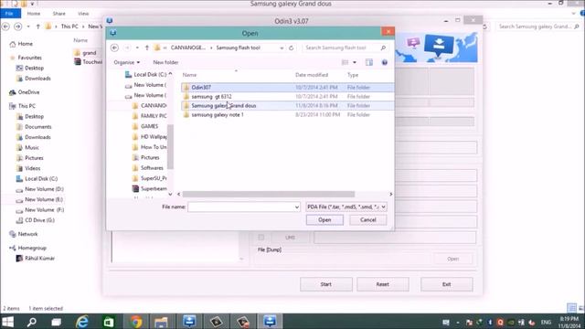Change view layout icon in Open dialog
Image resolution: width=585 pixels, height=329 pixels.
(x=346, y=62)
